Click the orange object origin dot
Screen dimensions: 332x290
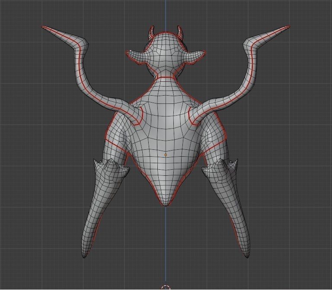166,155
